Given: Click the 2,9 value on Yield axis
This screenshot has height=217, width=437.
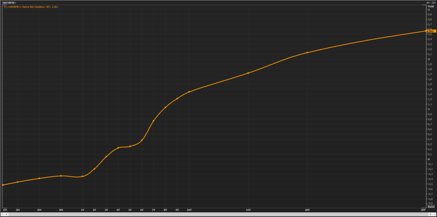Looking at the screenshot, I should pos(430,14).
